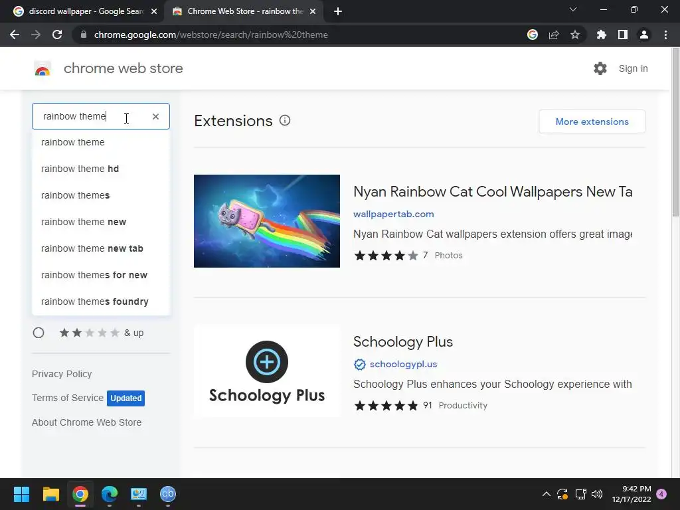Open the Schoology Plus extension title

403,342
